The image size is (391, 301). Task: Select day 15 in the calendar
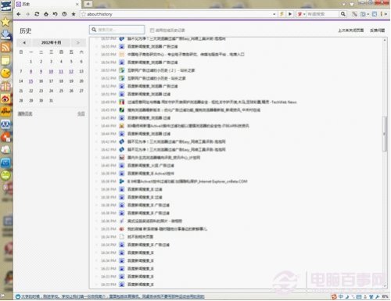(x=30, y=81)
